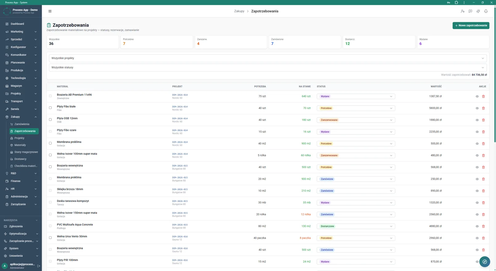View details eye icon for Płyta OSB 12mm

coord(477,120)
